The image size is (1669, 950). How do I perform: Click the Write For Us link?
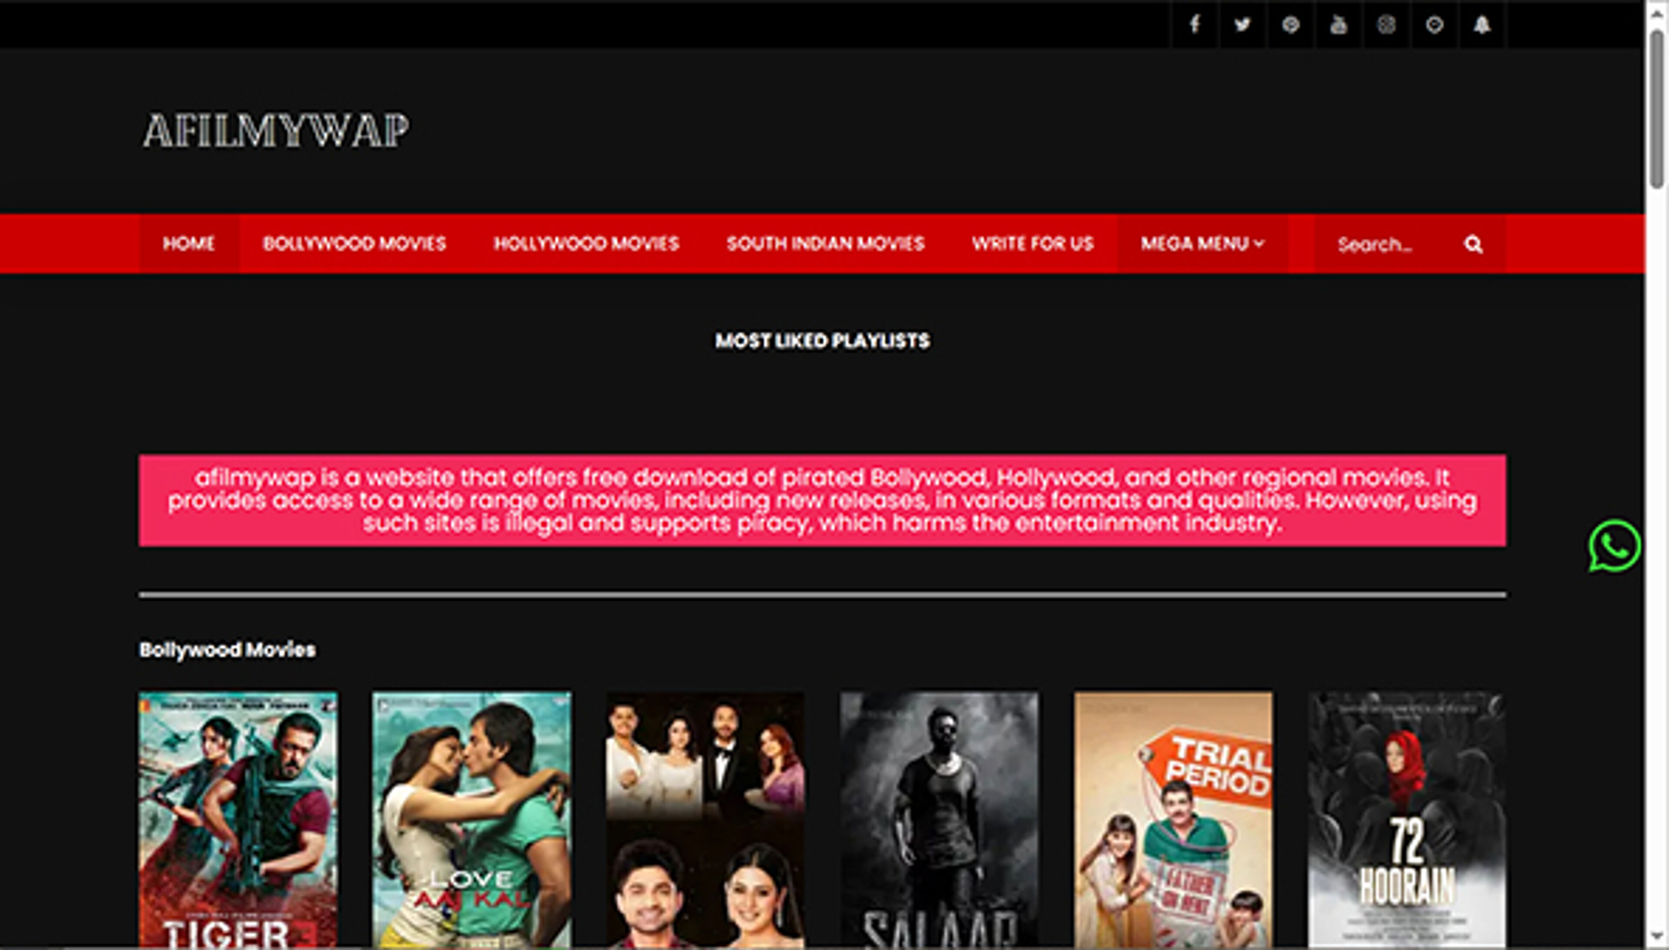pyautogui.click(x=1034, y=243)
